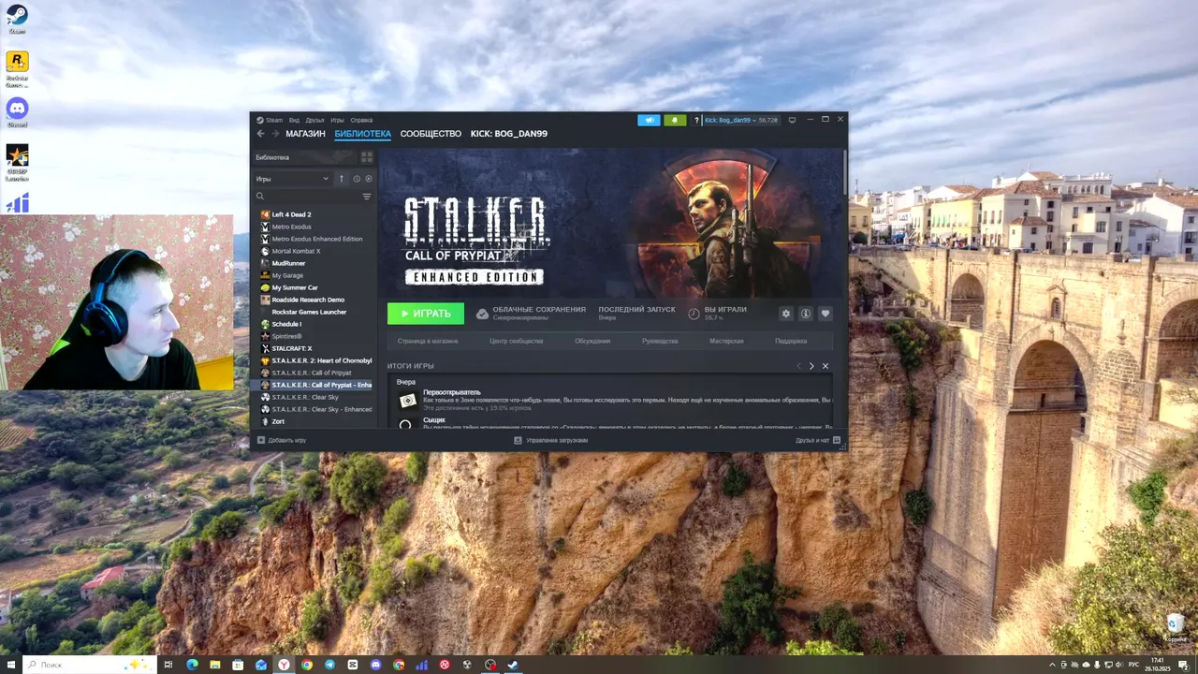This screenshot has width=1198, height=674.
Task: Select Left 4 Dead 2 in library
Action: tap(315, 214)
